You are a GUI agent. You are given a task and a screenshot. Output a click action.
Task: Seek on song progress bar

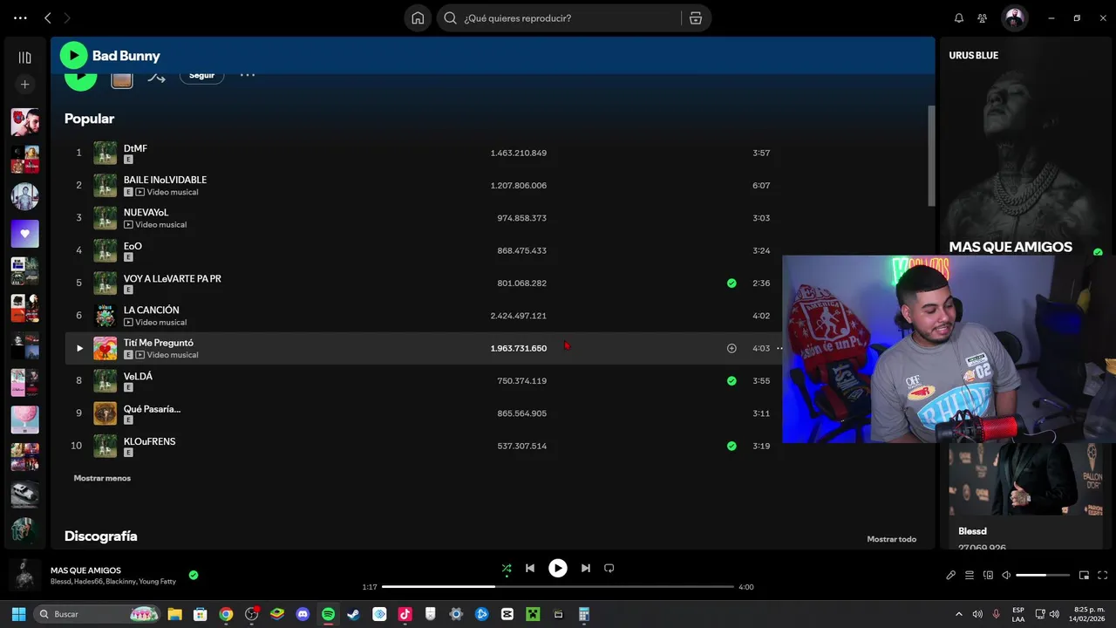[x=558, y=587]
